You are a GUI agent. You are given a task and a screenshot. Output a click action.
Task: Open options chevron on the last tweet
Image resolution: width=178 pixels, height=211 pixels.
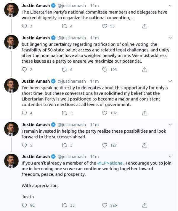click(170, 156)
